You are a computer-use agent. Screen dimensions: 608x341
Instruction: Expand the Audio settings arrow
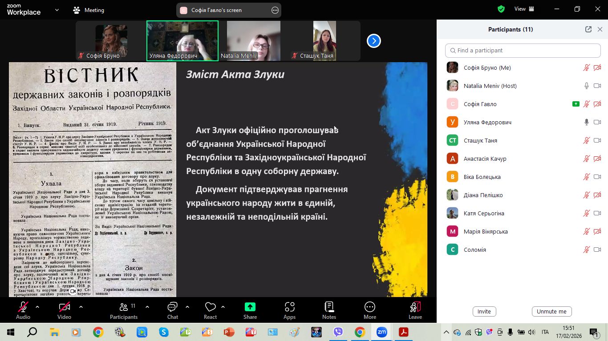(x=37, y=307)
